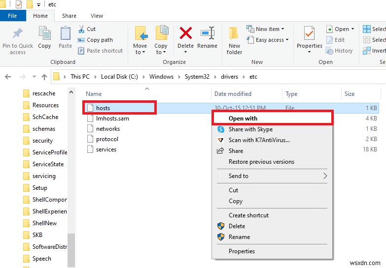
Task: Click the Up one level arrow
Action: (x=44, y=77)
